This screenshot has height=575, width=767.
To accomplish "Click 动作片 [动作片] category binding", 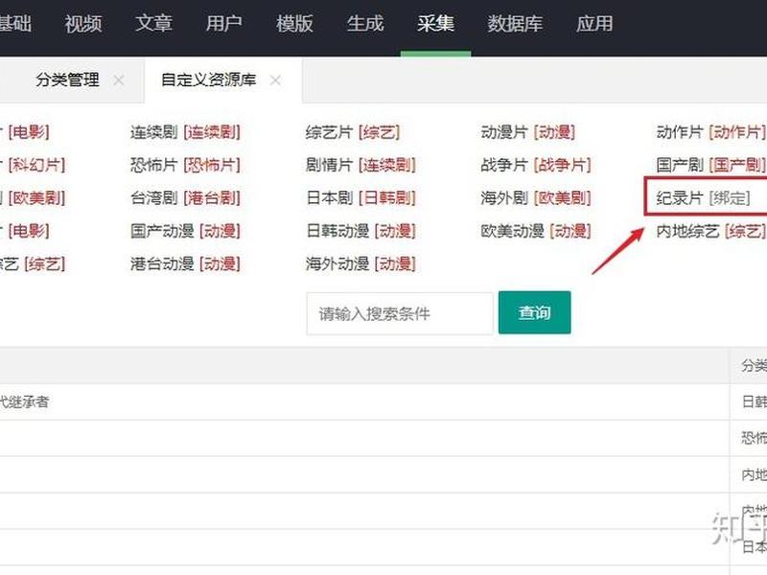I will 711,132.
